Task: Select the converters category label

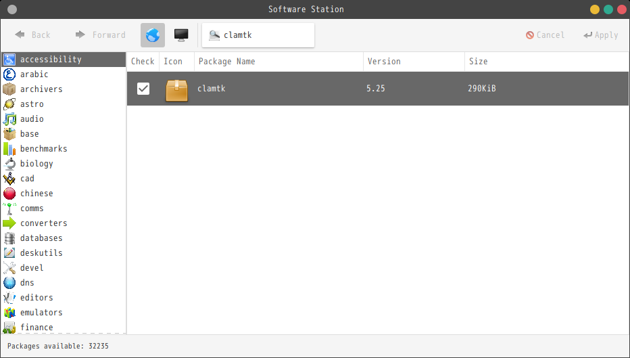Action: pos(44,223)
